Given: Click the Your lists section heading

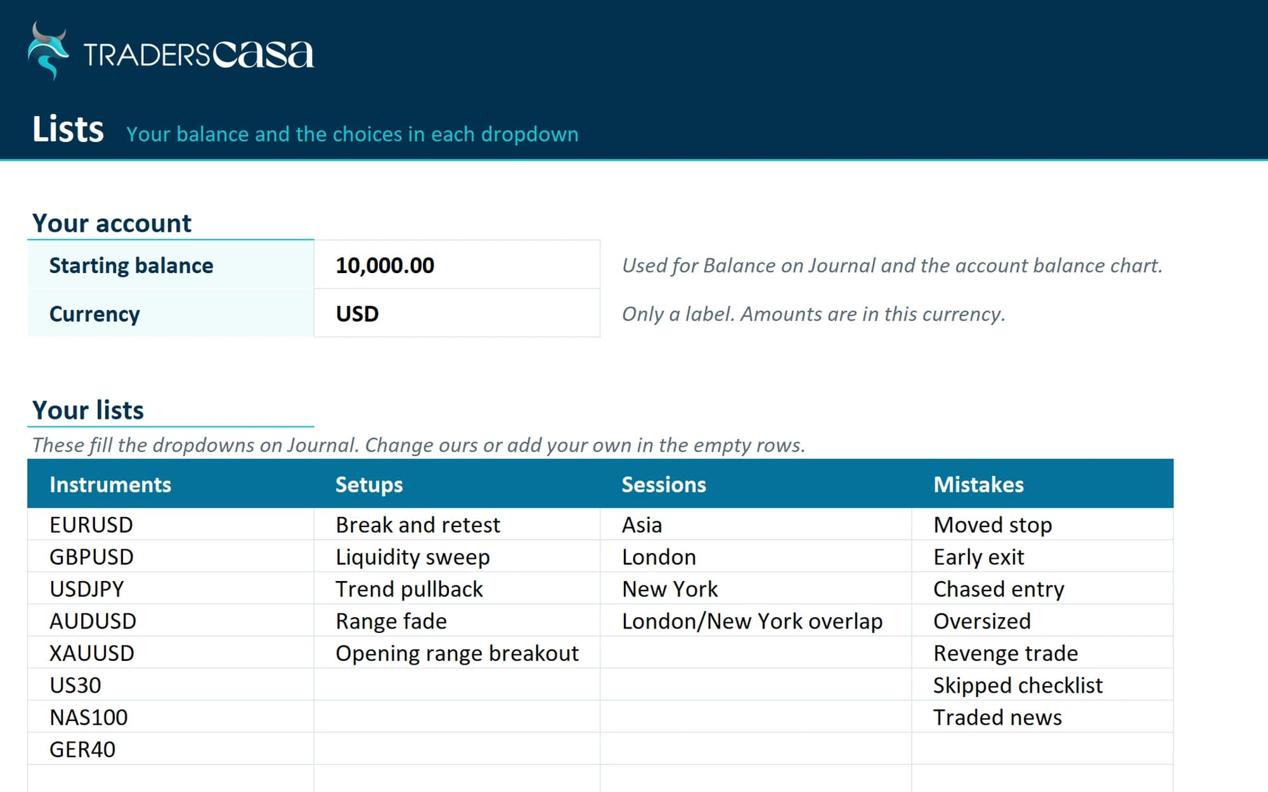Looking at the screenshot, I should pyautogui.click(x=88, y=410).
